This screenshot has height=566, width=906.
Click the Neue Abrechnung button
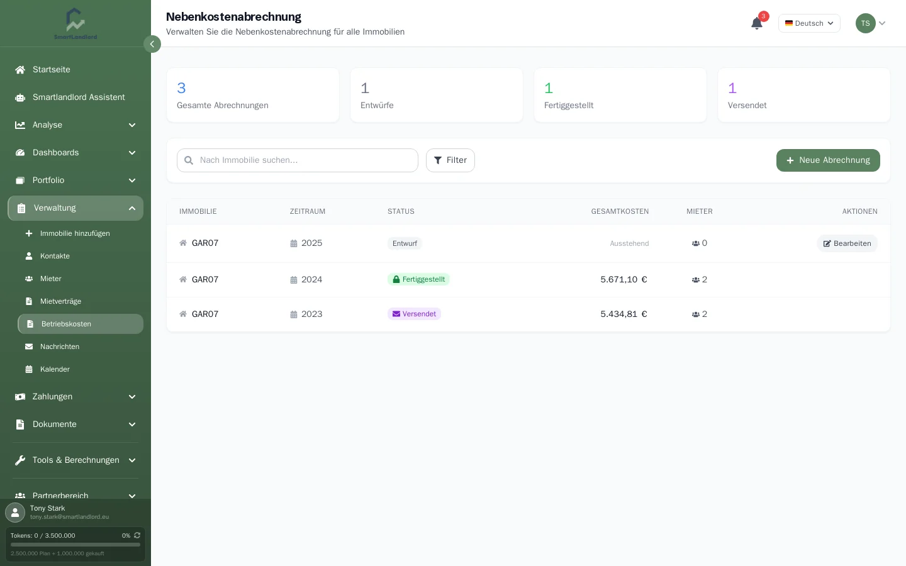828,160
